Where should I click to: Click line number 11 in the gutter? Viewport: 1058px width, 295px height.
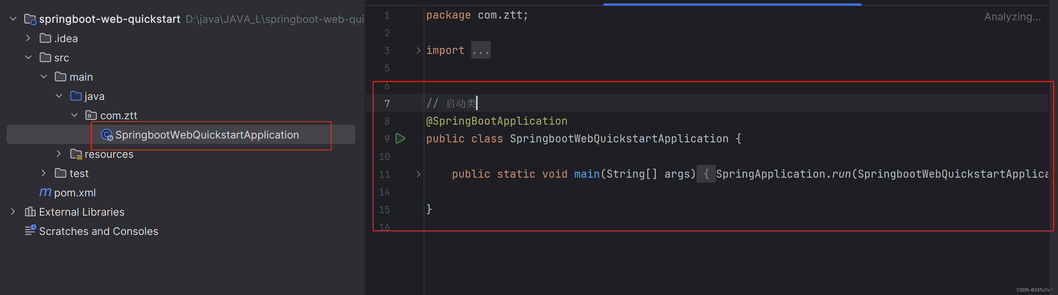coord(385,174)
